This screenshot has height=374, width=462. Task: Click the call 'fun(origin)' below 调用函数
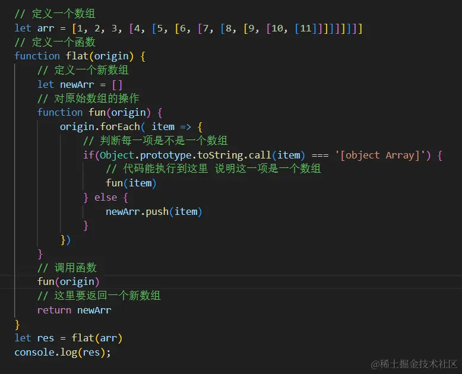[x=68, y=282]
